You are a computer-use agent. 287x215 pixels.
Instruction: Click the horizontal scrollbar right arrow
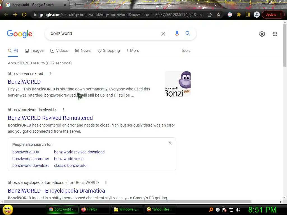tap(281, 202)
